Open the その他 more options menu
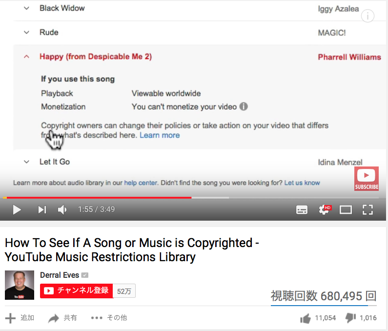Image resolution: width=388 pixels, height=331 pixels. (x=109, y=318)
